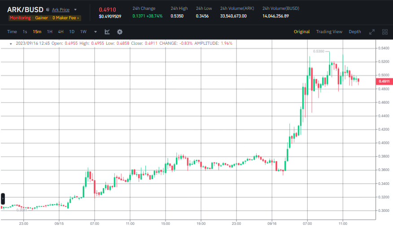Click the 24h Low value 0.3456
Viewport: 393px width, 227px height.
pos(202,16)
